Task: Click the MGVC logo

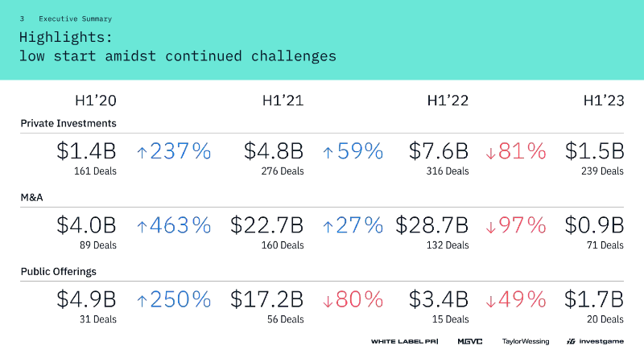Action: pyautogui.click(x=469, y=342)
